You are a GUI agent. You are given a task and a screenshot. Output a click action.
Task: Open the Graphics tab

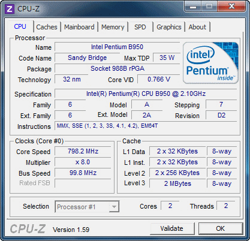169,27
